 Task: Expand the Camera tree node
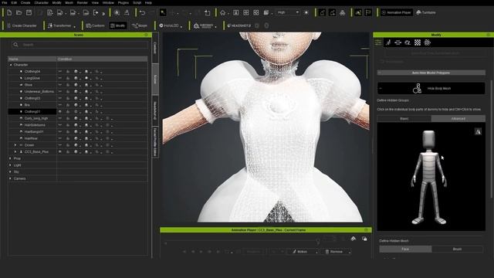click(10, 178)
